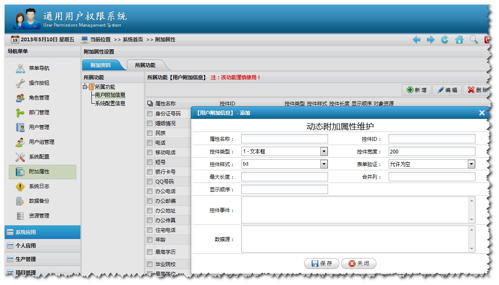Check the 婚姻情况 checkbox
The image size is (499, 285).
[150, 124]
